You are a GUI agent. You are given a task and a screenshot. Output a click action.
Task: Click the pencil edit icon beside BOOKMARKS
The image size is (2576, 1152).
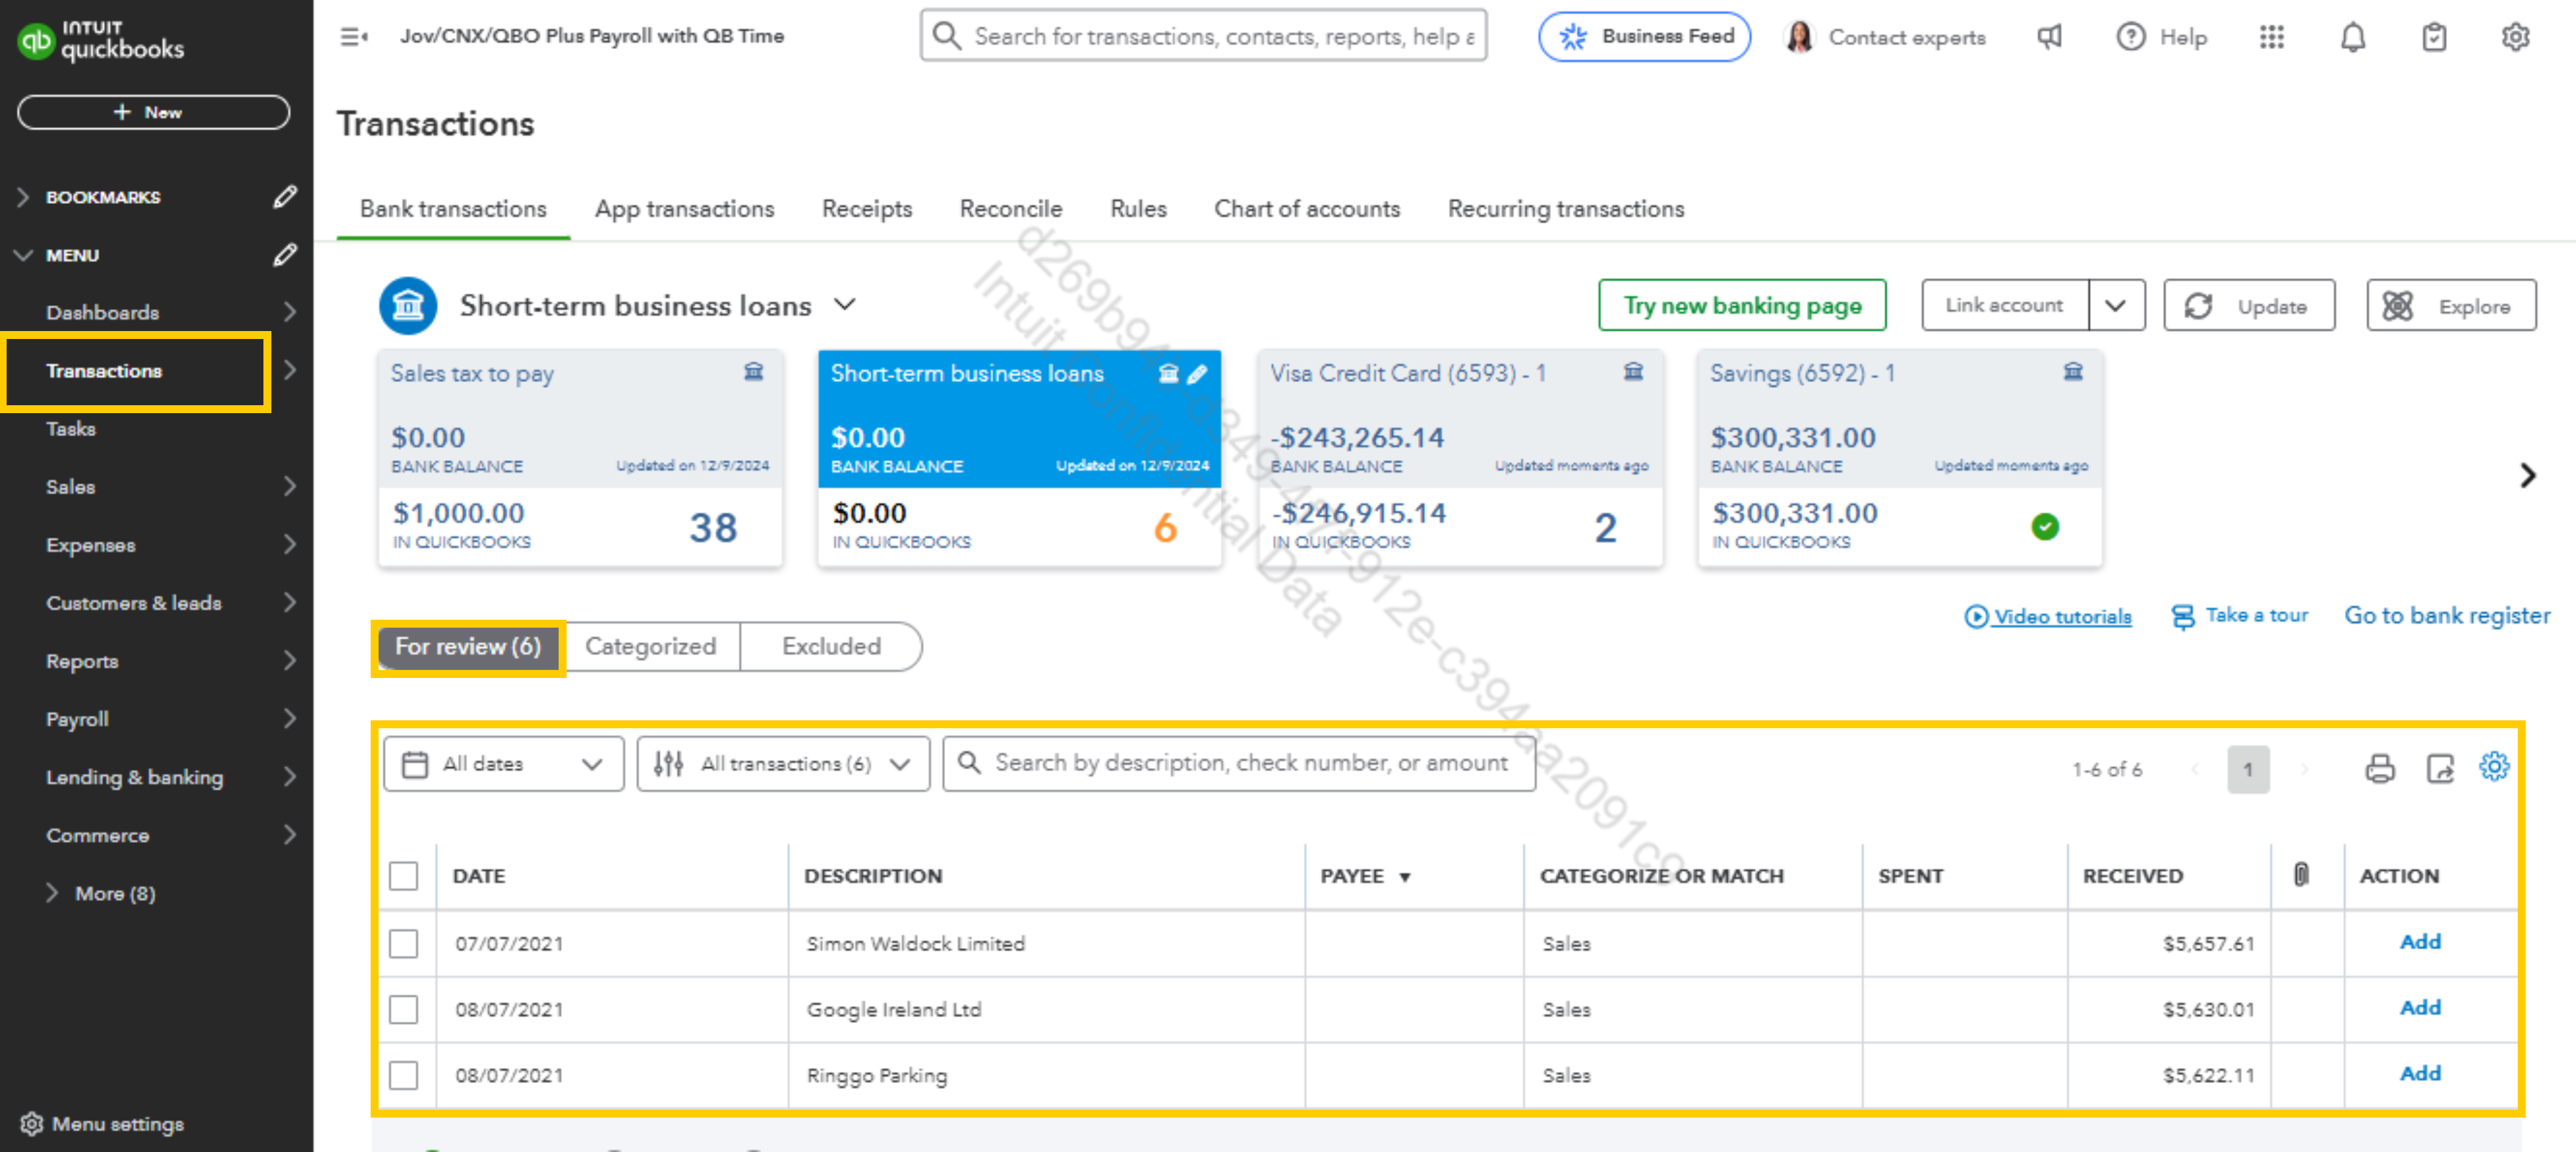tap(285, 197)
